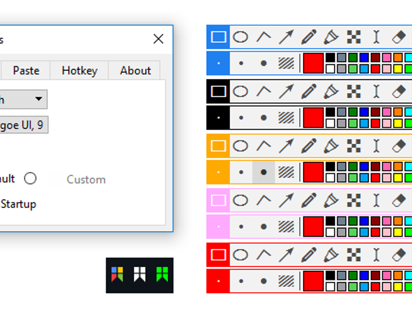Select ellipse tool in blue toolbar
412x309 pixels.
[x=241, y=37]
